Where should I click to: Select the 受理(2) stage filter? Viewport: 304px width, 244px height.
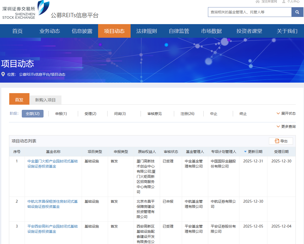coord(90,114)
